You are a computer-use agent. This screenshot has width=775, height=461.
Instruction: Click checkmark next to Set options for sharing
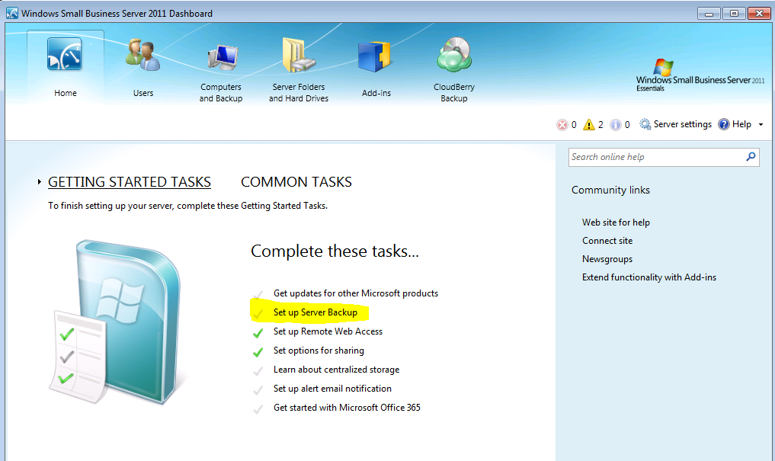click(258, 352)
